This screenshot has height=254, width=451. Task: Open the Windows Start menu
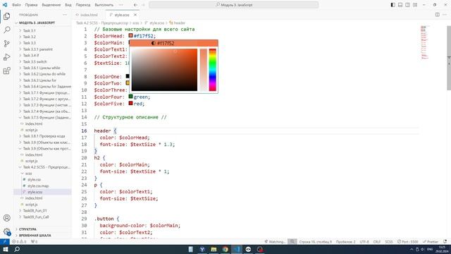click(x=5, y=249)
